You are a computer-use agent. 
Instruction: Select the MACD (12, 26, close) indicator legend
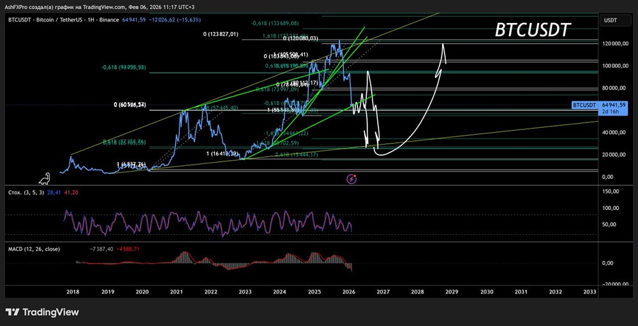point(34,249)
